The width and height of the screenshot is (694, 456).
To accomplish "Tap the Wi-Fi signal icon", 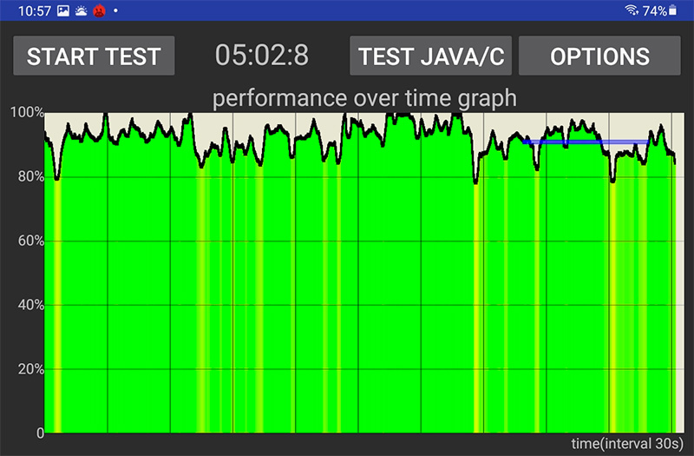I will pyautogui.click(x=631, y=10).
